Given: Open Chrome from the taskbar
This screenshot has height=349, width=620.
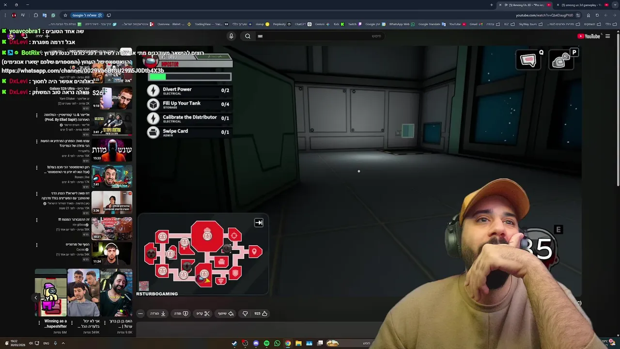Looking at the screenshot, I should coord(288,343).
